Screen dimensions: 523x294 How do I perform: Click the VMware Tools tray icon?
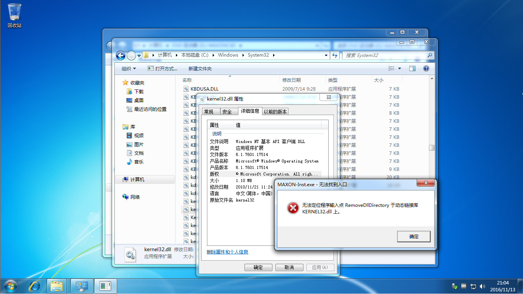[x=464, y=286]
